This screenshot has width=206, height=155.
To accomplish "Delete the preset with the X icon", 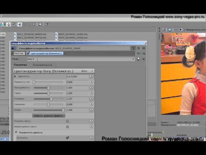I will pyautogui.click(x=144, y=59).
